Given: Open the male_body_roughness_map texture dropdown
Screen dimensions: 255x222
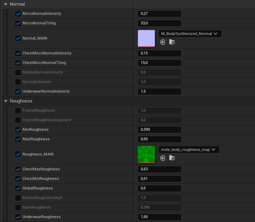Looking at the screenshot, I should point(189,150).
